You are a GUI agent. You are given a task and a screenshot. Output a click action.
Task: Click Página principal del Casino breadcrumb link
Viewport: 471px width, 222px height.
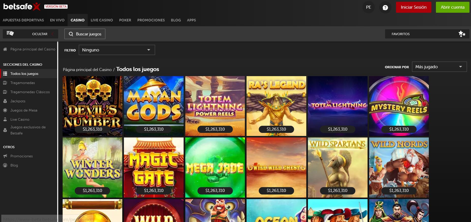click(87, 70)
